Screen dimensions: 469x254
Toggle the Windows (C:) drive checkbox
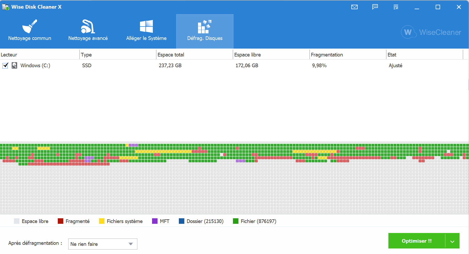click(x=5, y=65)
